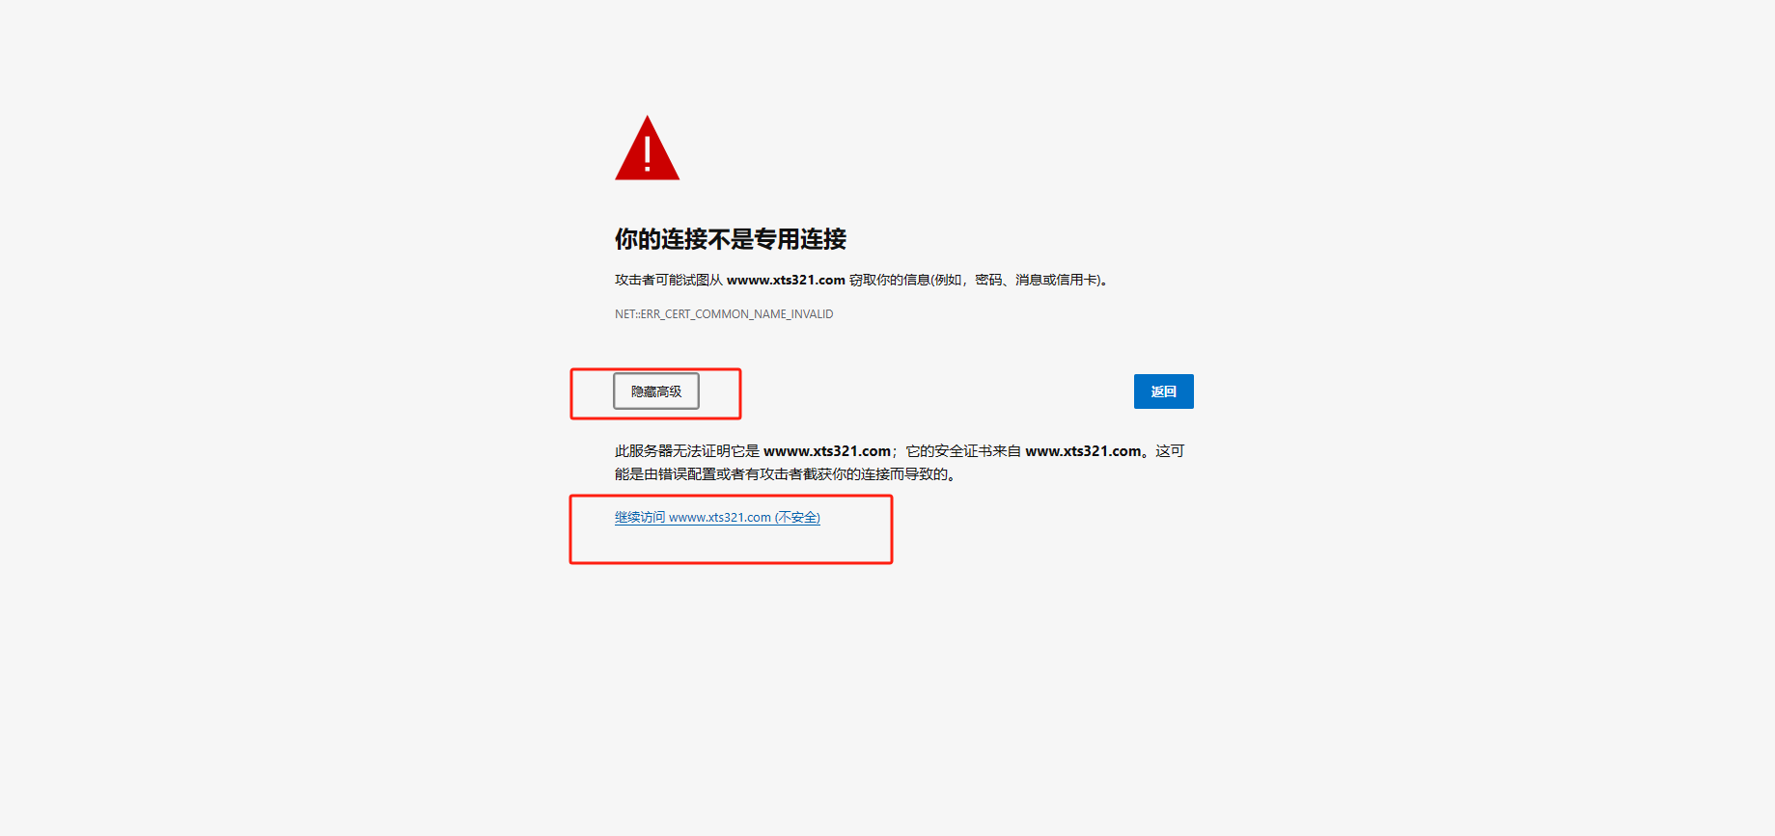The width and height of the screenshot is (1775, 836).
Task: Click bold wwww.xts321.com after 此服务器无法证明它是
Action: point(827,451)
